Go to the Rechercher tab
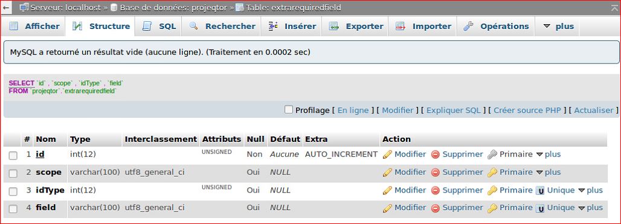Screen dimensions: 621x224 222,27
